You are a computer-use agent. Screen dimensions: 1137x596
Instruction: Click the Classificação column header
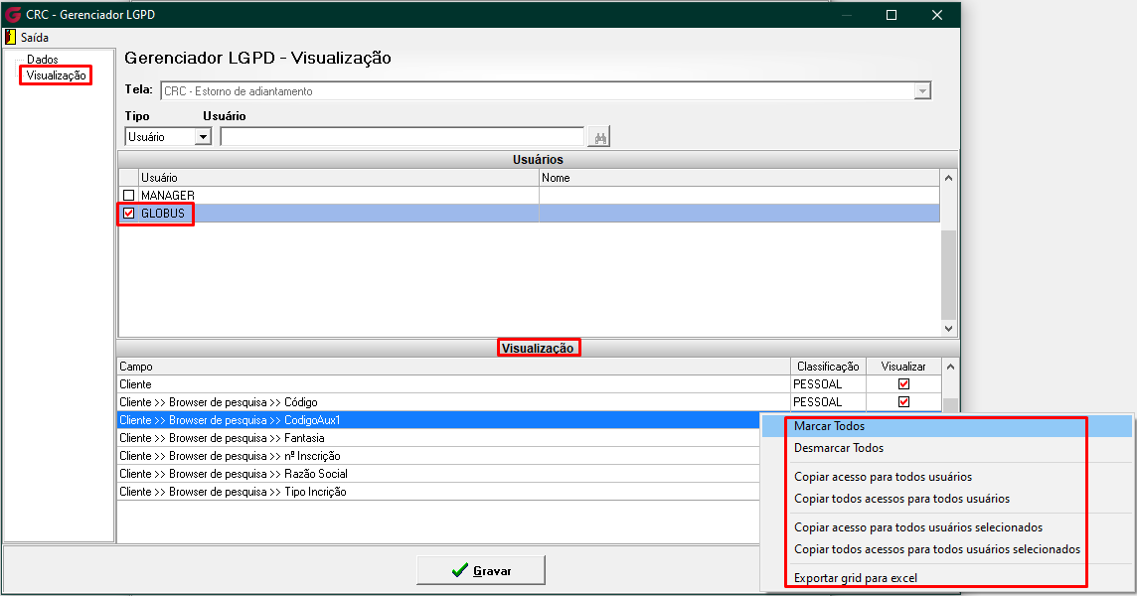[828, 367]
